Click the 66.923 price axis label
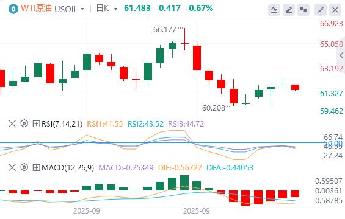Screen dimensions: 345x219 (332, 24)
